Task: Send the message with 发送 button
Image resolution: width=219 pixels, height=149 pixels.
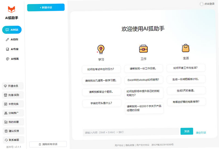Action: tap(187, 131)
